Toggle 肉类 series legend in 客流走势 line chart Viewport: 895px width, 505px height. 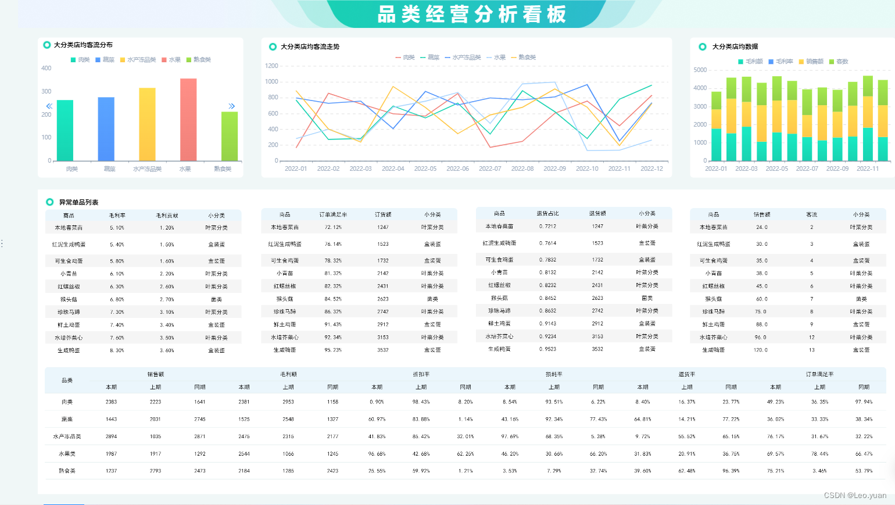click(x=405, y=58)
